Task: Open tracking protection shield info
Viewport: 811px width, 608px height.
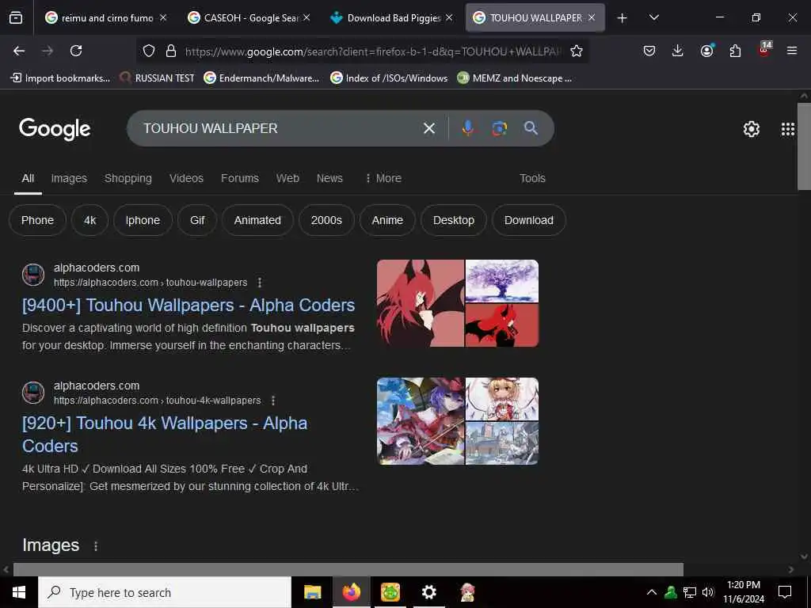Action: click(149, 51)
